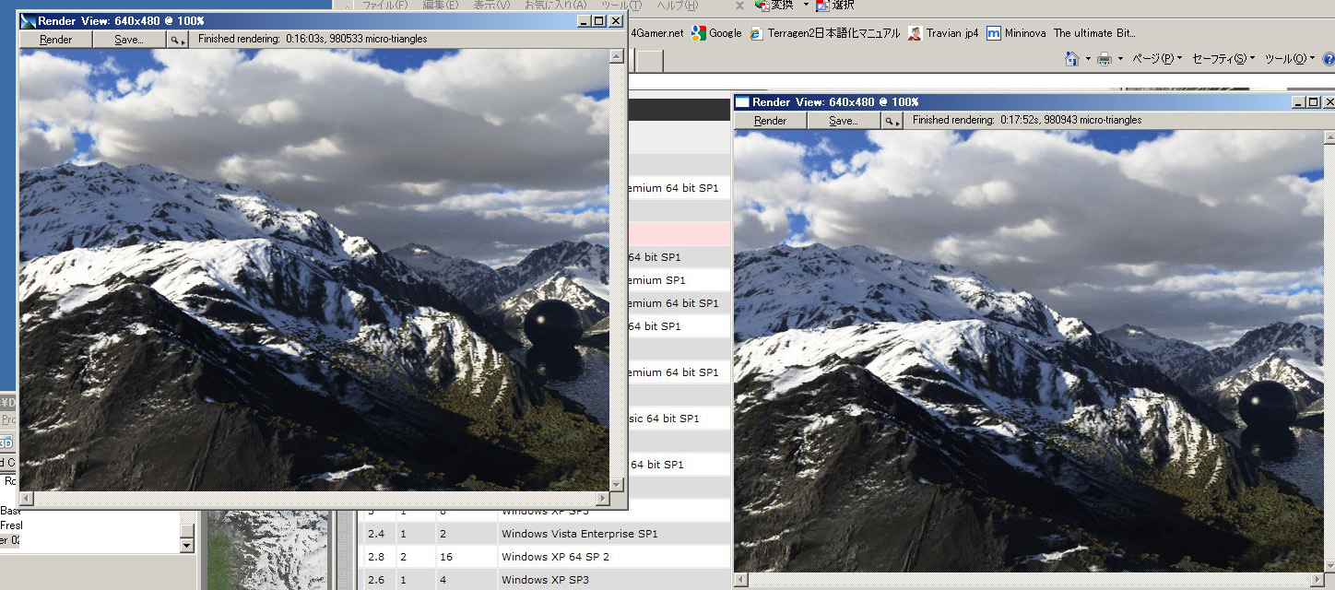Screen dimensions: 1335x590
Task: Click the 変換 toolbar icon
Action: [x=773, y=5]
